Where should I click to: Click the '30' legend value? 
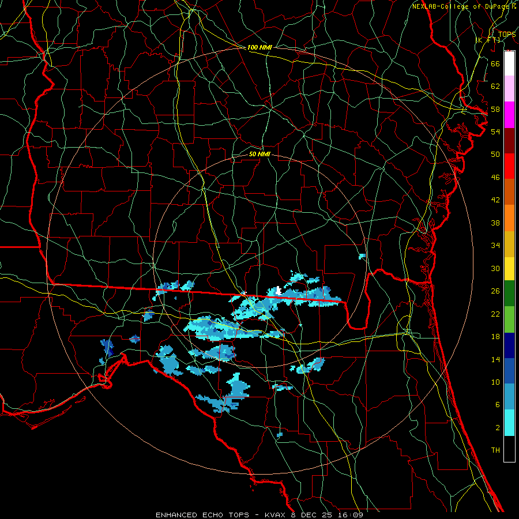pos(495,268)
